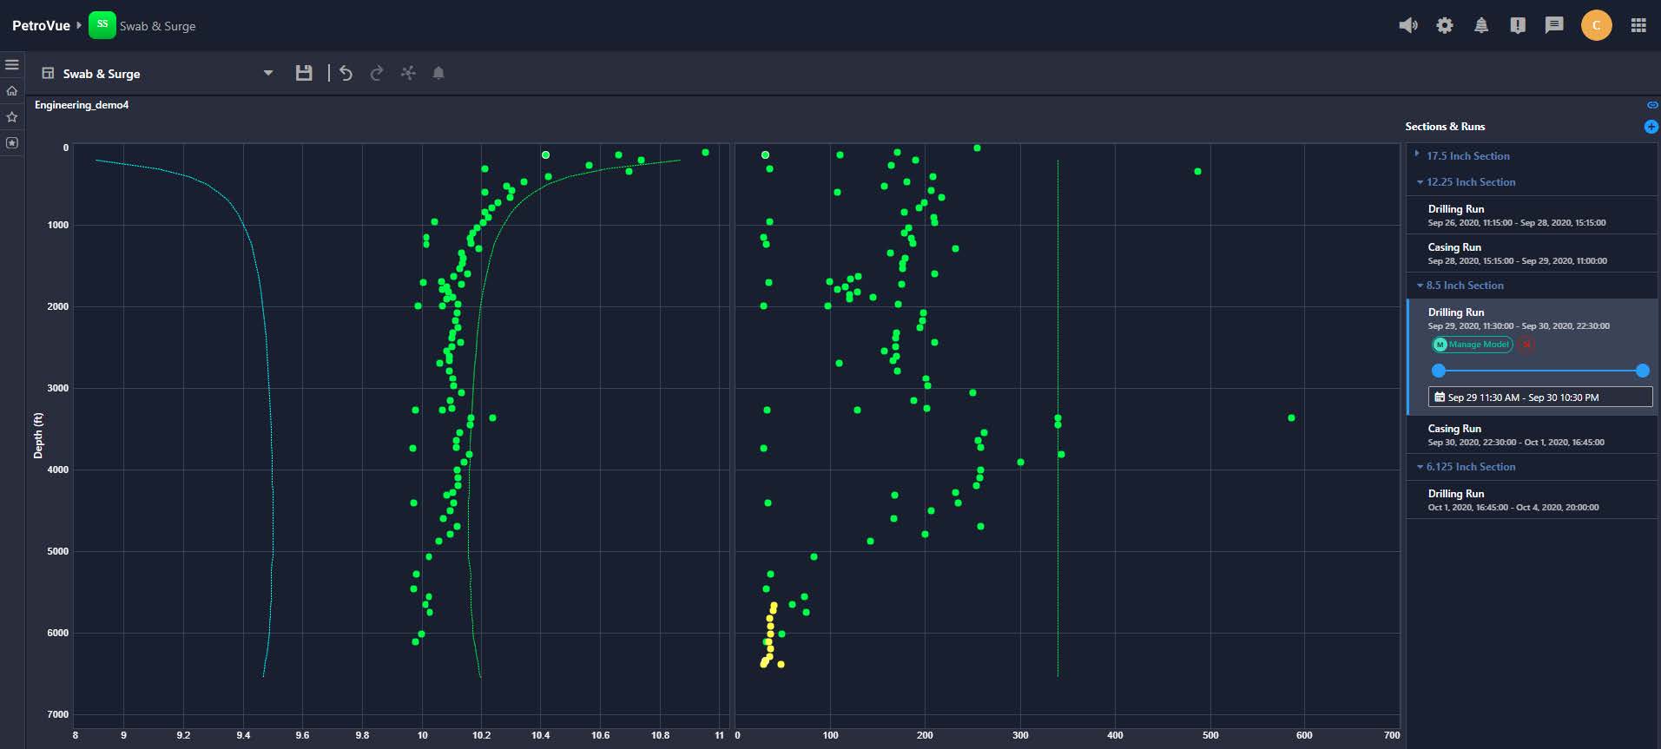Click the right handle of the time range slider
Screen dimensions: 1661x749
point(1642,371)
